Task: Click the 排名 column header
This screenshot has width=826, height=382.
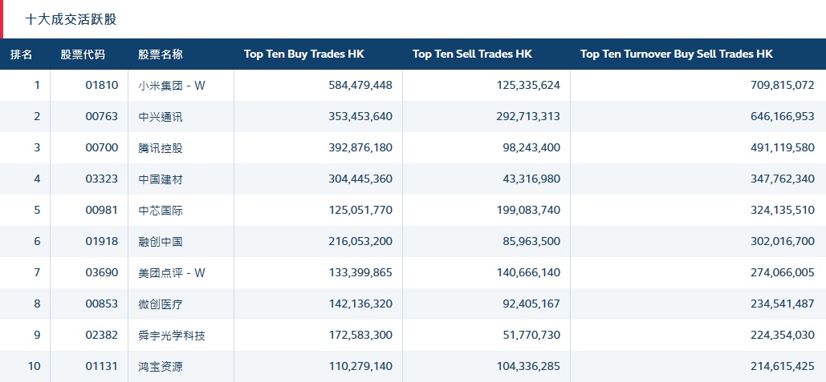Action: 22,54
